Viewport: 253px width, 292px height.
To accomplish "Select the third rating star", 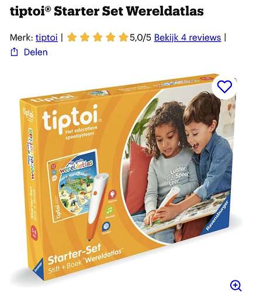I will (98, 37).
